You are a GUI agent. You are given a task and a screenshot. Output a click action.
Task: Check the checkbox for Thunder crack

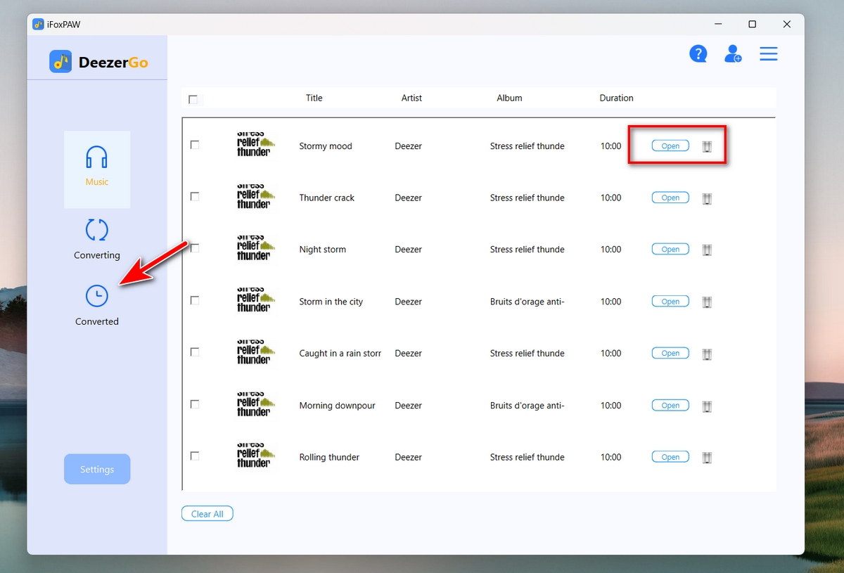[x=195, y=196]
